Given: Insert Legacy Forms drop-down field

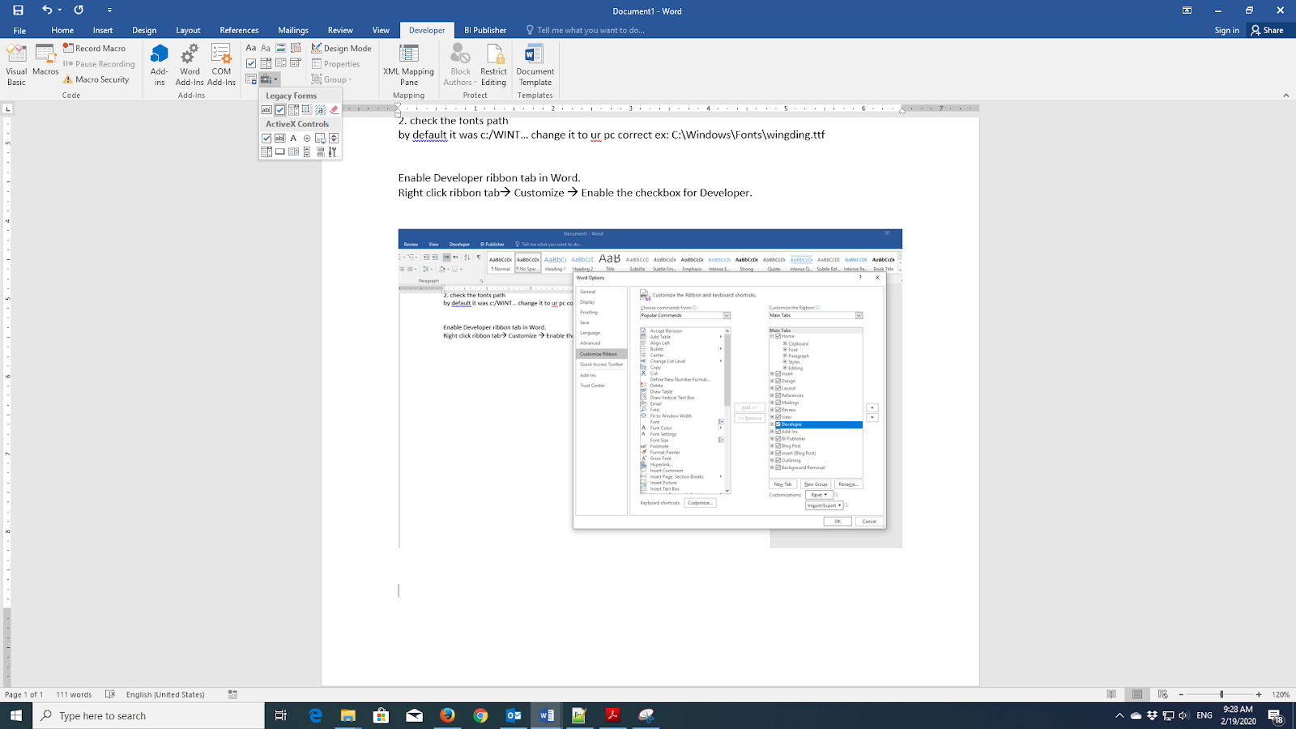Looking at the screenshot, I should 293,109.
